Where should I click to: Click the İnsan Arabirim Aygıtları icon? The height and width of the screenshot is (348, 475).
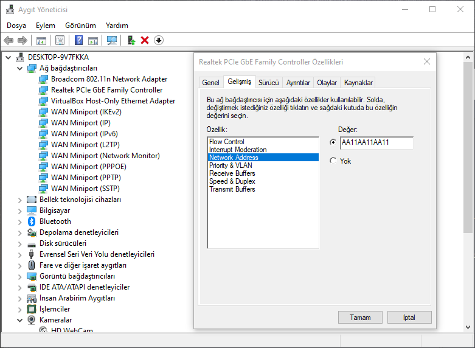(x=32, y=298)
